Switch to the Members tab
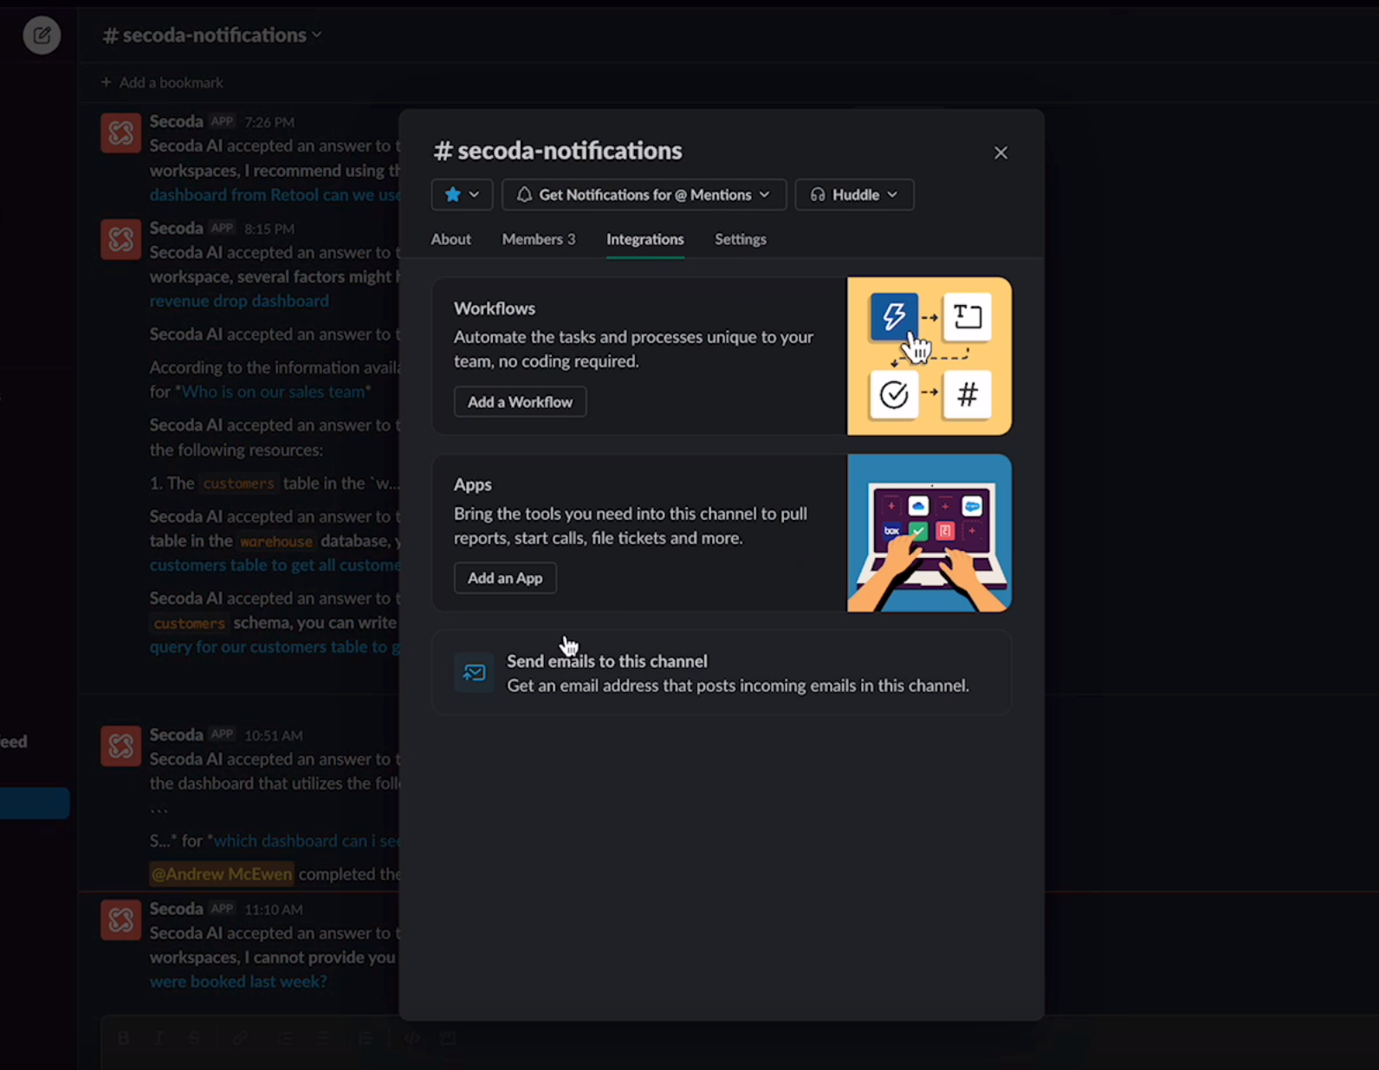The height and width of the screenshot is (1070, 1379). point(538,239)
